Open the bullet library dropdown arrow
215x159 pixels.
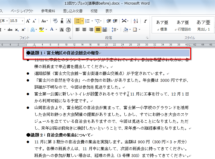(x=82, y=21)
